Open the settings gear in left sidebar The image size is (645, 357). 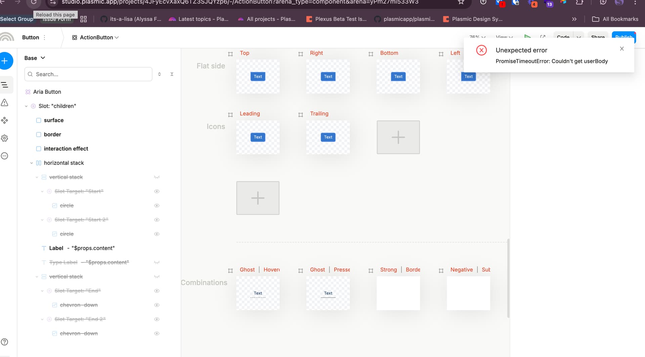point(5,138)
